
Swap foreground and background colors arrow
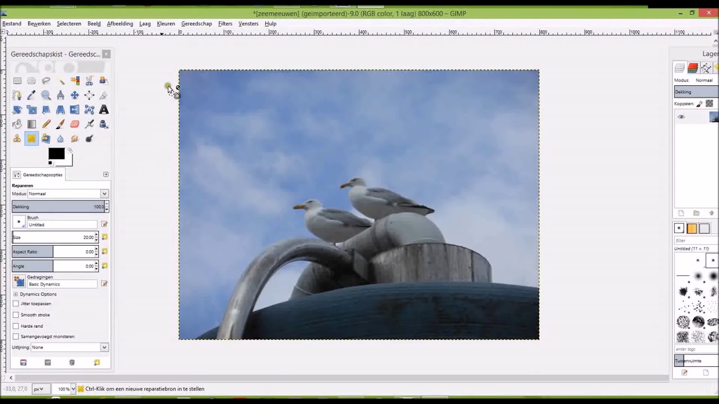[70, 150]
